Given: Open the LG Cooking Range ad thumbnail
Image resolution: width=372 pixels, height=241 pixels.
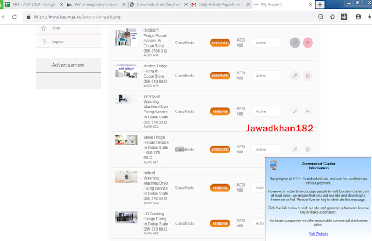Looking at the screenshot, I should [126, 217].
